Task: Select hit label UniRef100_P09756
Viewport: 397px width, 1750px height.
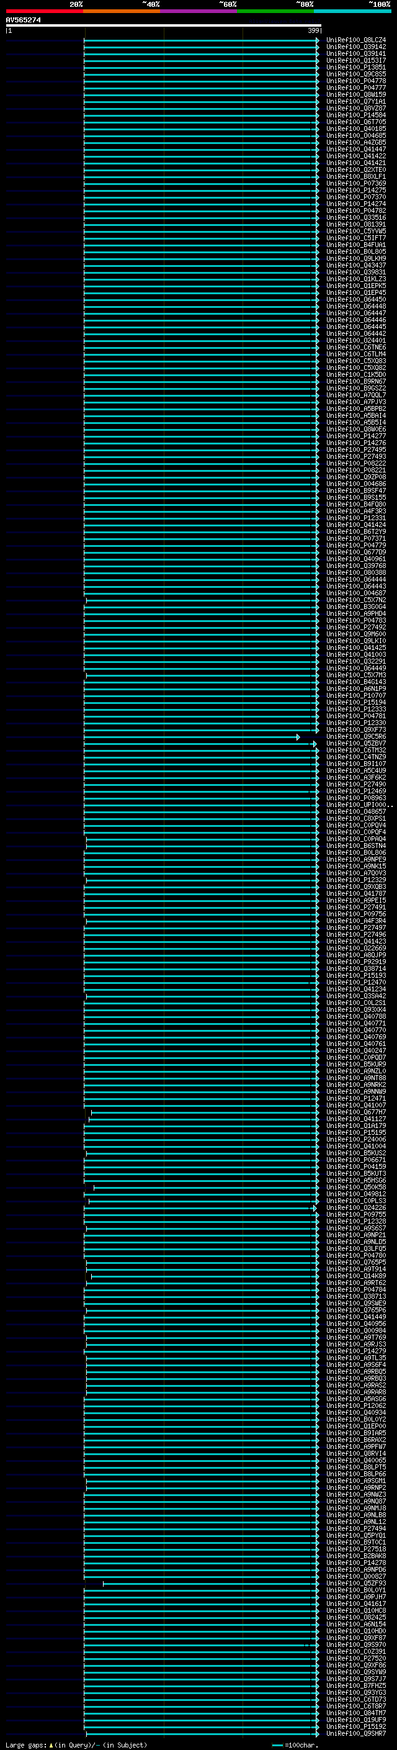Action: 356,914
